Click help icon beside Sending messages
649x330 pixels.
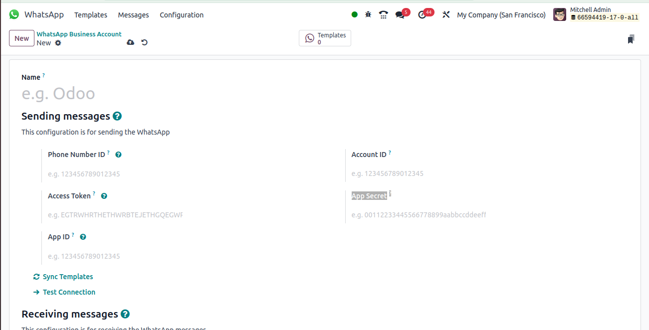(117, 116)
